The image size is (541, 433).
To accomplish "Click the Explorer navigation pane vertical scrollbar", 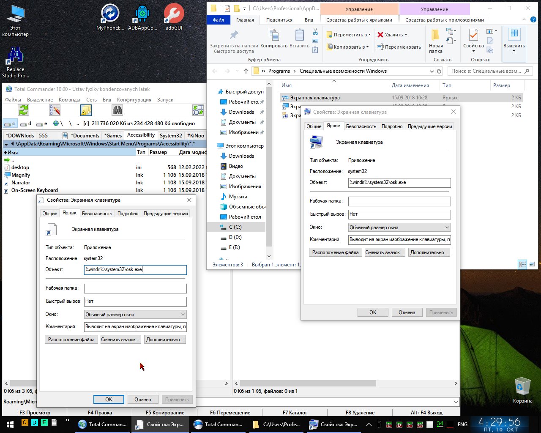I will [x=269, y=169].
